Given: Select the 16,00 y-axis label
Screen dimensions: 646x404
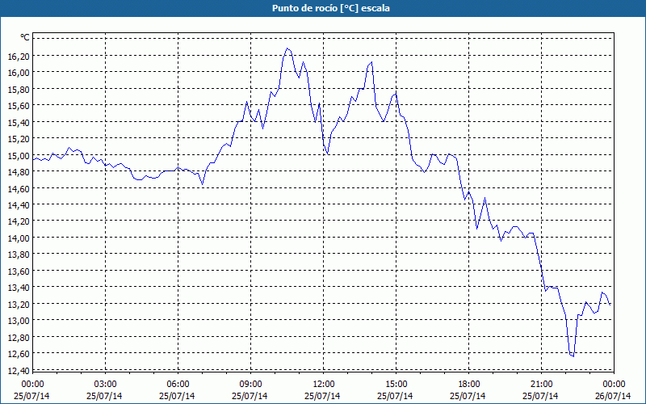Looking at the screenshot, I should (x=19, y=73).
